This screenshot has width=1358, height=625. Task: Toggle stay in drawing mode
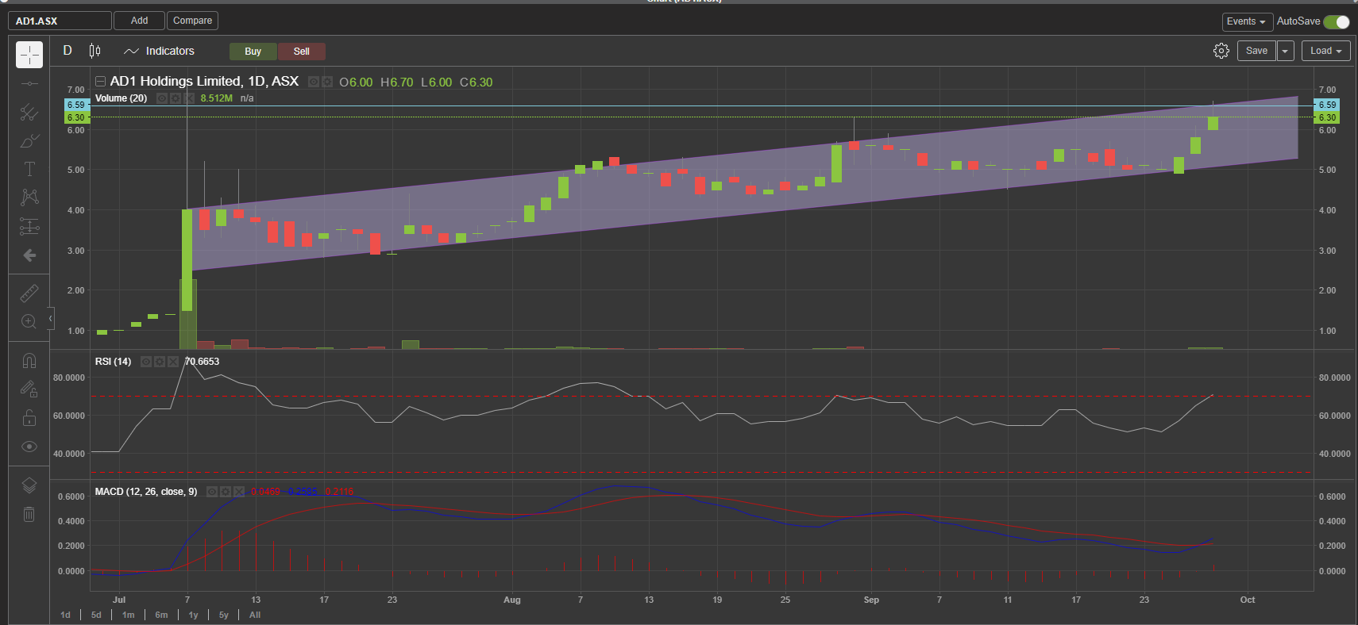(x=29, y=389)
